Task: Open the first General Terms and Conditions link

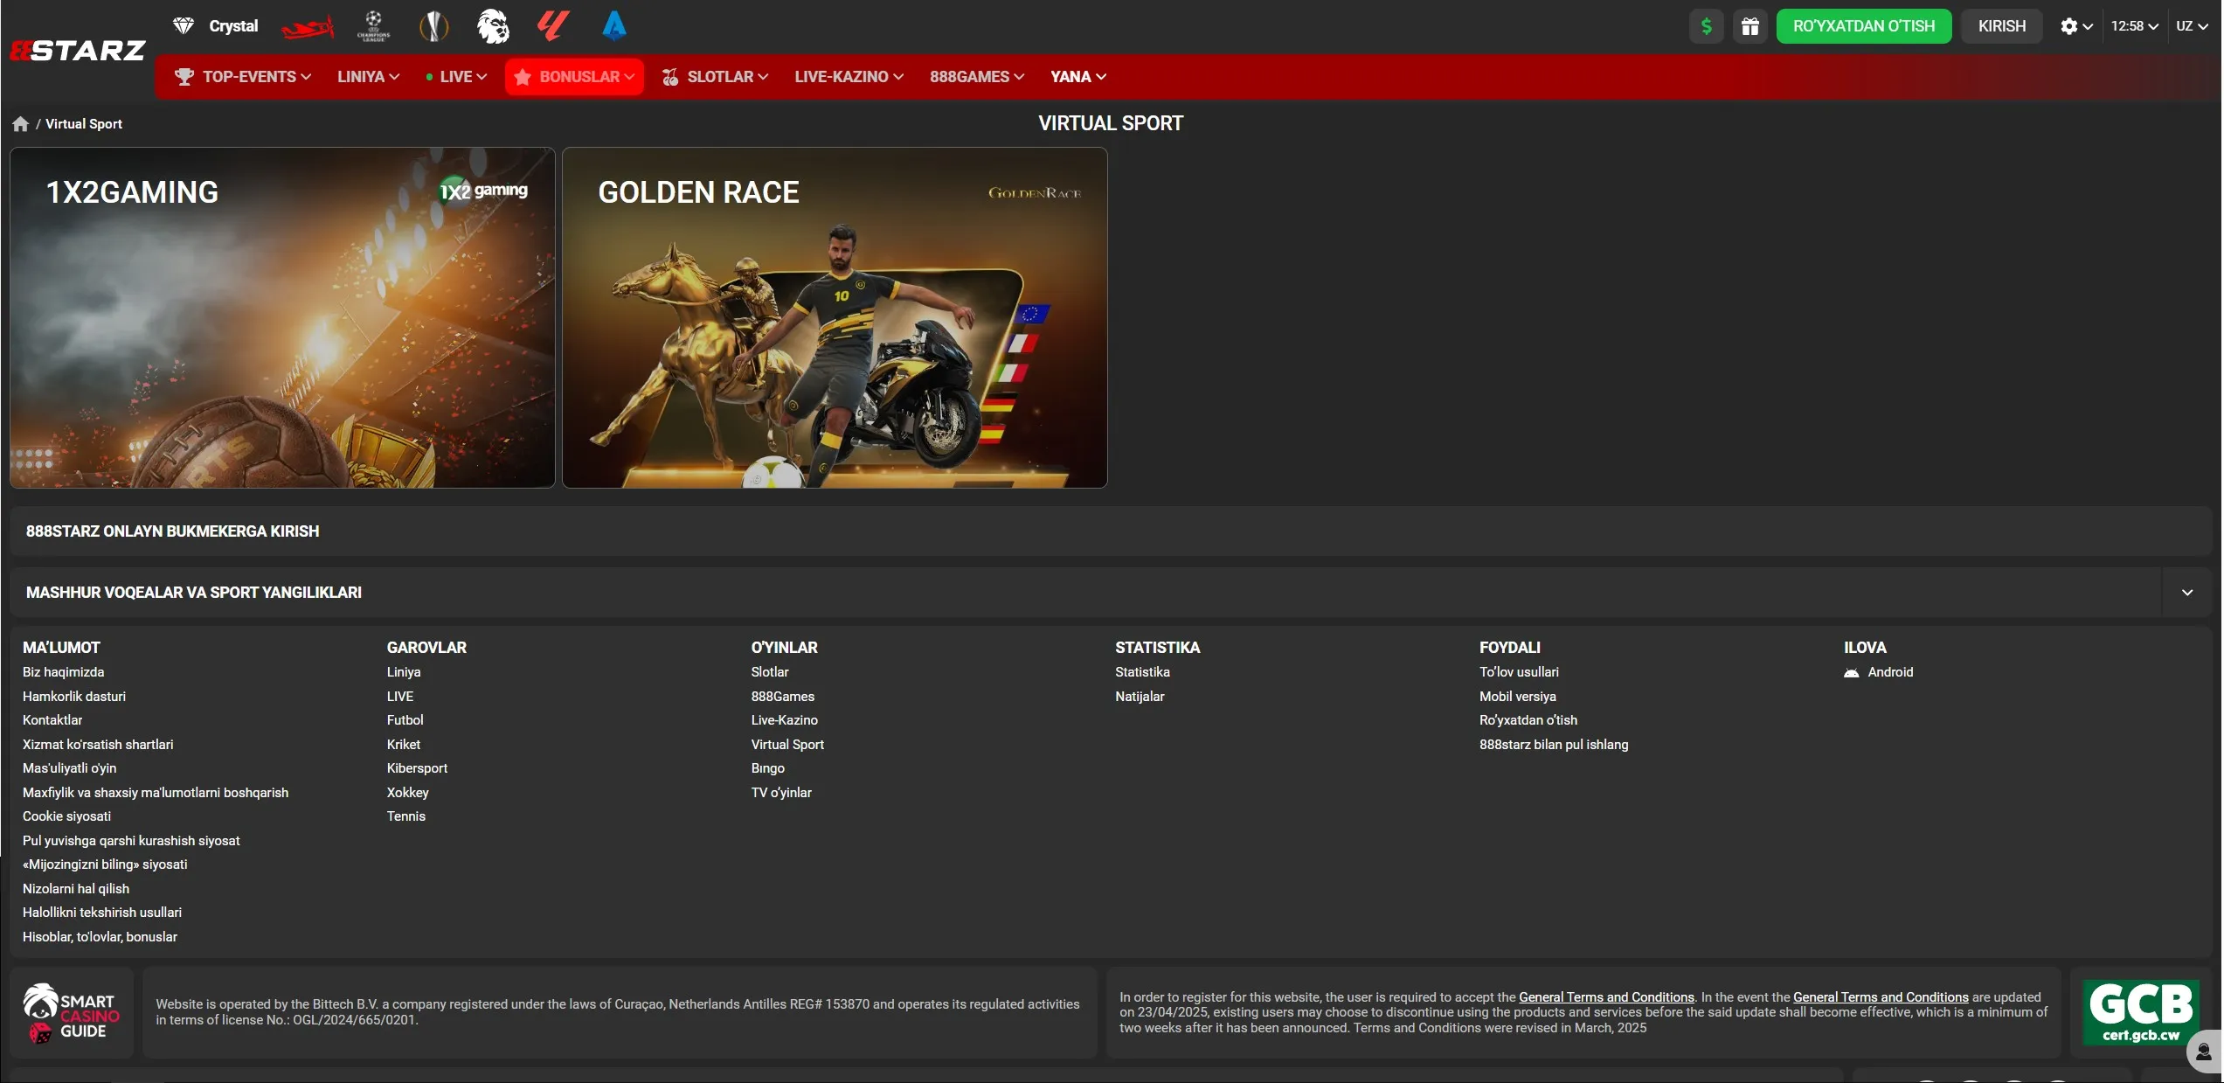Action: click(x=1606, y=997)
